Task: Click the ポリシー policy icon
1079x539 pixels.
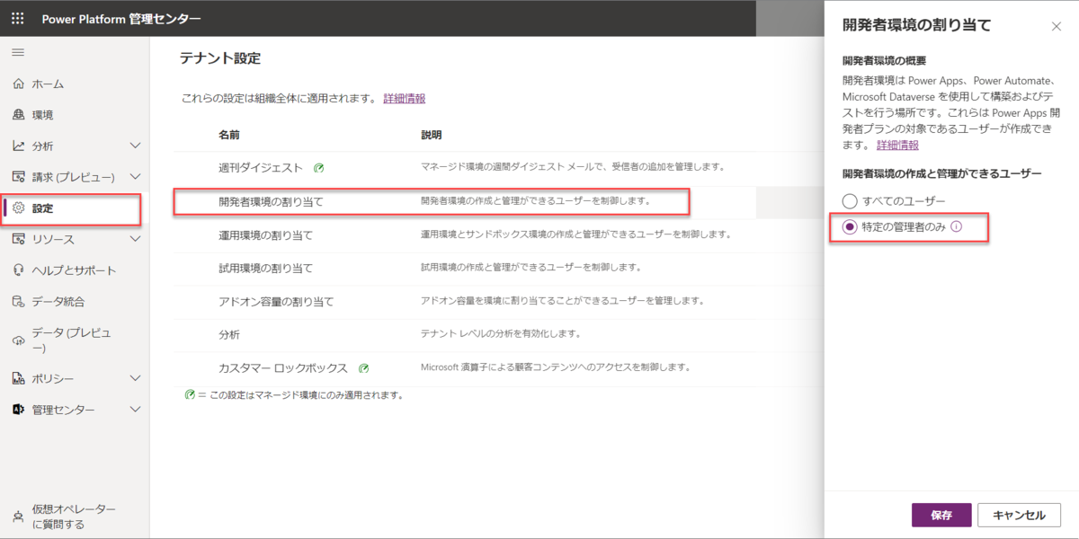Action: [18, 379]
